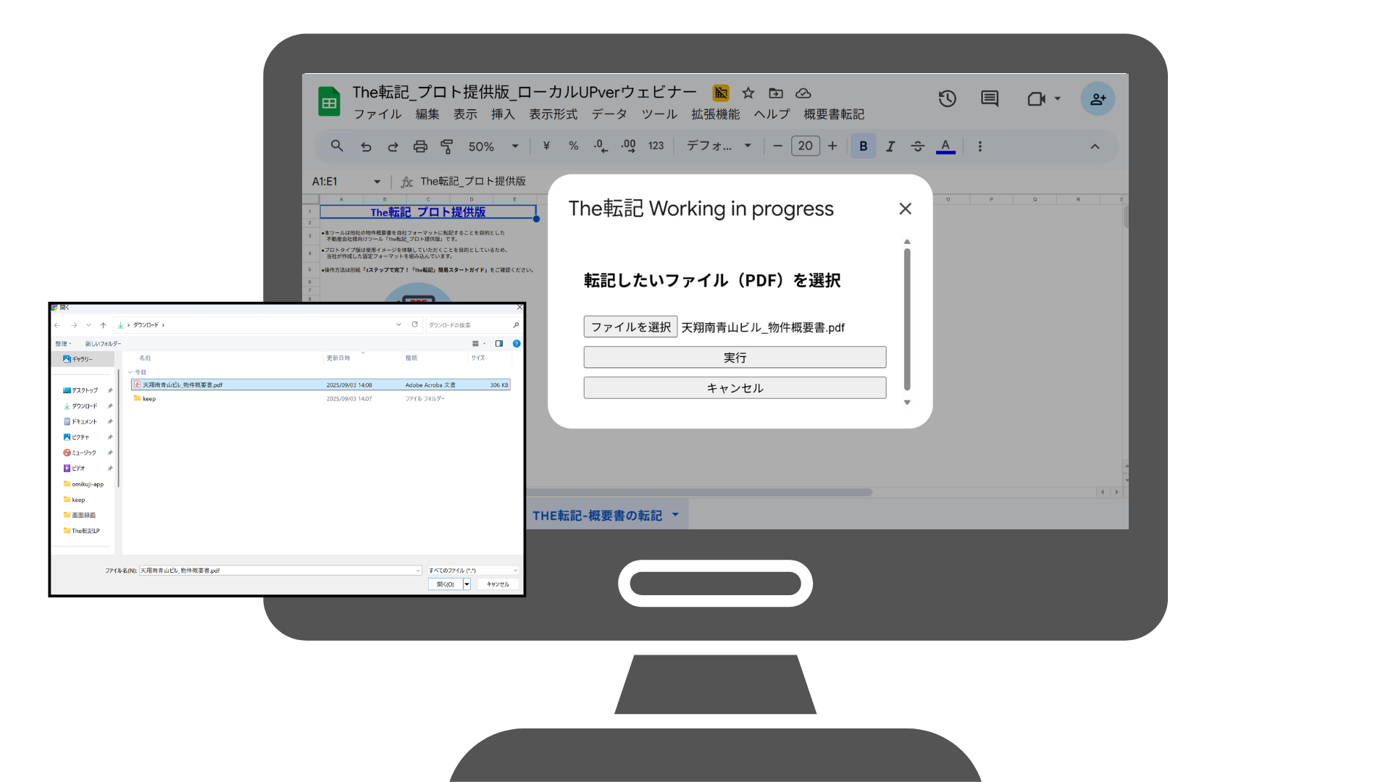The height and width of the screenshot is (782, 1391).
Task: Toggle strikethrough formatting
Action: (x=918, y=146)
